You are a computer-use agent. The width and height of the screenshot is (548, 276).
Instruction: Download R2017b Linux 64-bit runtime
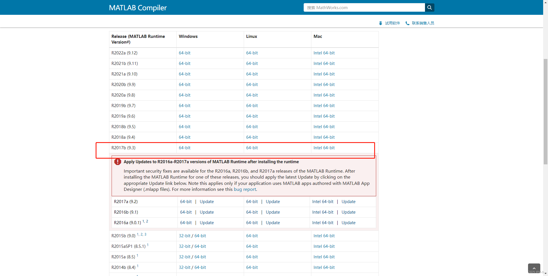[252, 148]
